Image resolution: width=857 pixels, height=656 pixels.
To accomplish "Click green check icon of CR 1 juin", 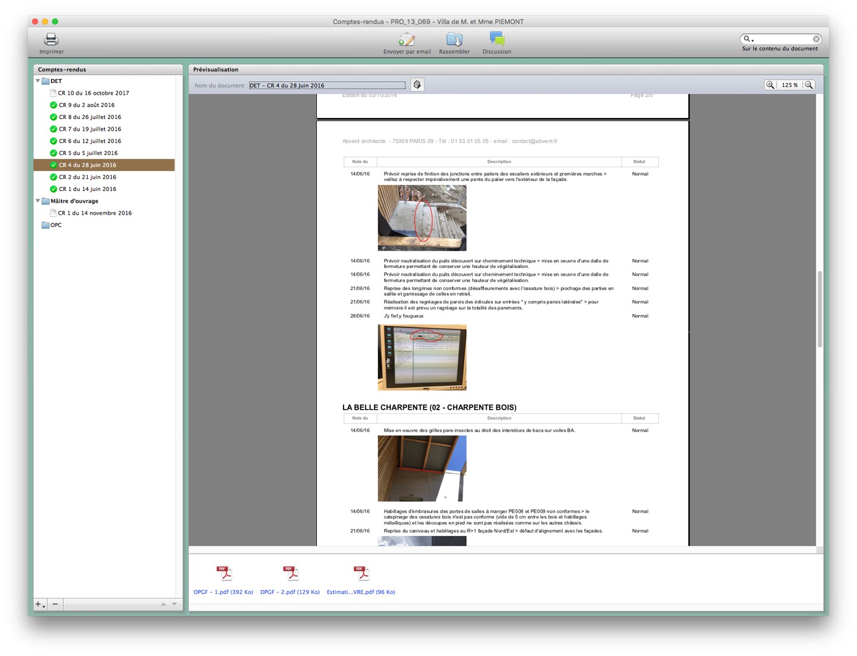I will [x=53, y=189].
